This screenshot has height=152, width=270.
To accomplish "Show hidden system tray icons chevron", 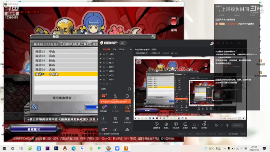I will coord(225,148).
